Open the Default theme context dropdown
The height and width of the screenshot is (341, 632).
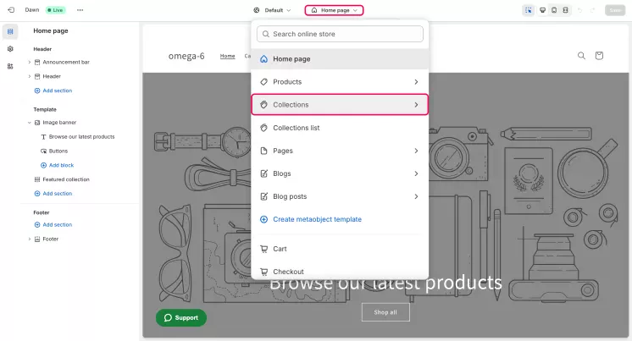272,10
